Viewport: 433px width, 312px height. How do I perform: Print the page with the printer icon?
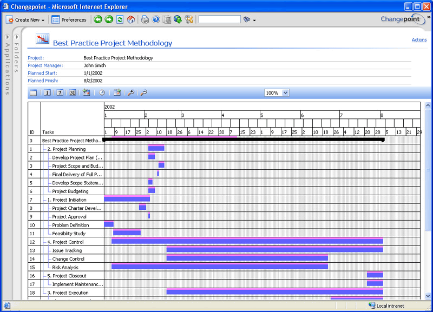point(145,19)
